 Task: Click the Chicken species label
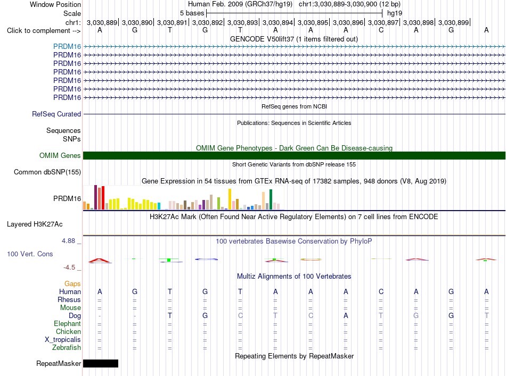[68, 331]
